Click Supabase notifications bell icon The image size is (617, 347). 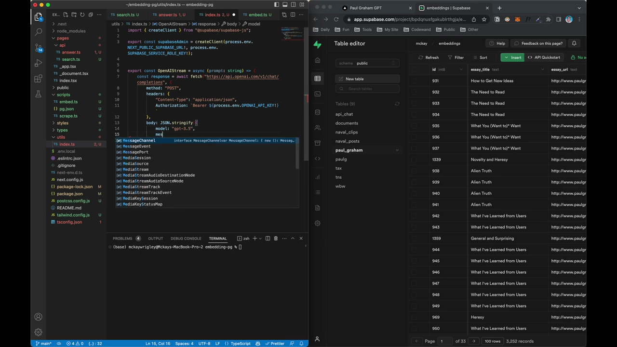(574, 43)
